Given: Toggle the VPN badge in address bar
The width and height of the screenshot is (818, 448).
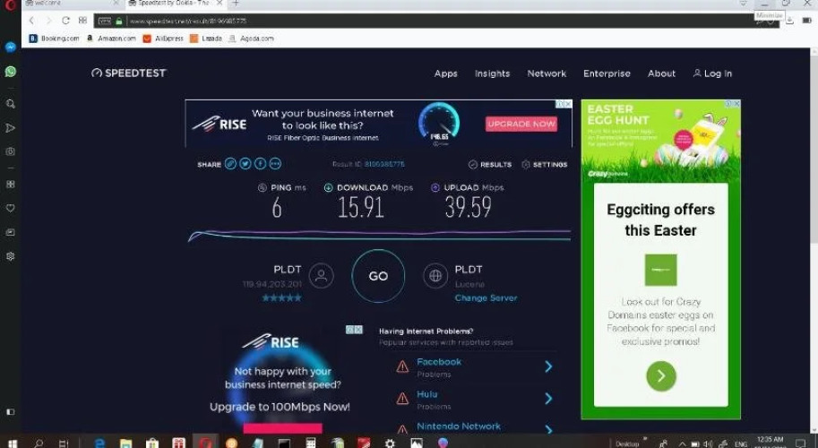Looking at the screenshot, I should [105, 21].
